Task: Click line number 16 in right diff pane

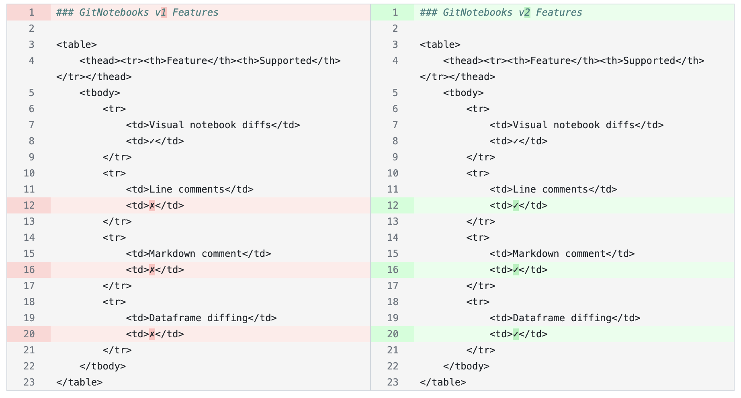Action: tap(393, 270)
